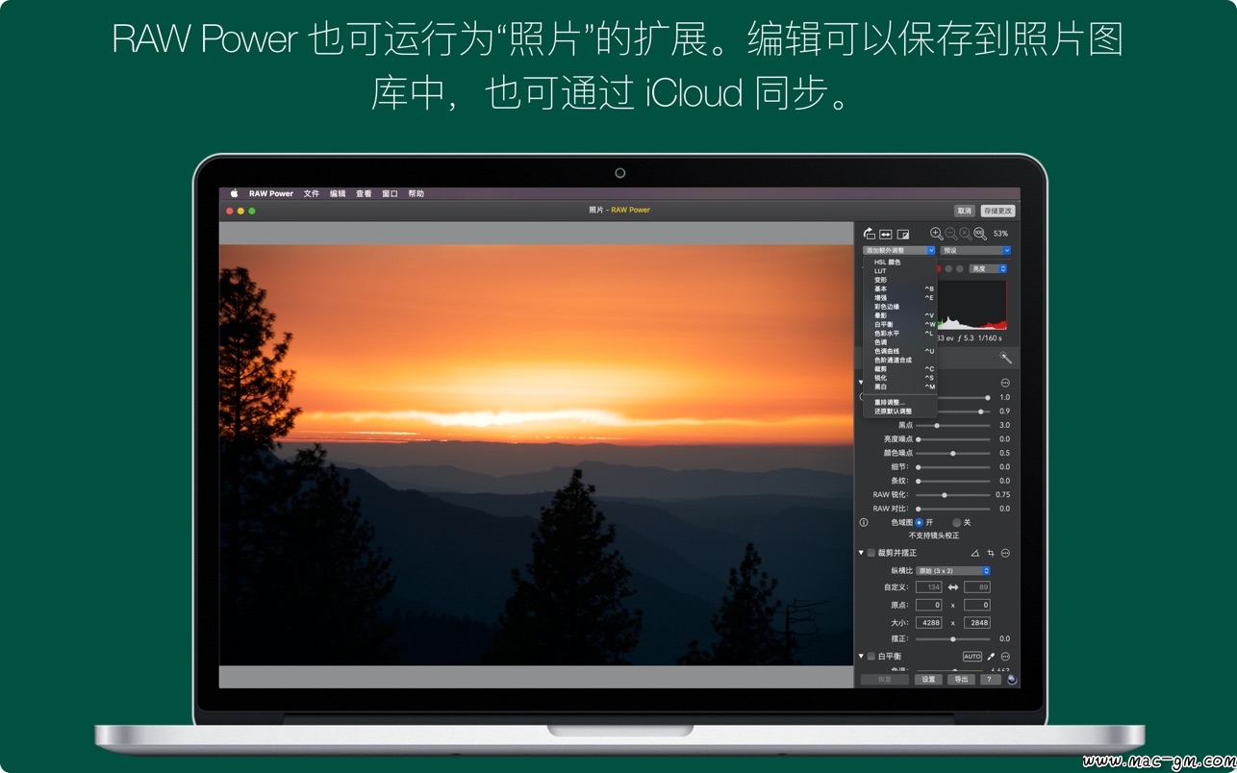Zoom out with the minus magnifier
Viewport: 1237px width, 773px height.
point(950,234)
